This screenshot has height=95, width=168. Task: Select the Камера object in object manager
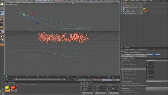pyautogui.click(x=128, y=3)
